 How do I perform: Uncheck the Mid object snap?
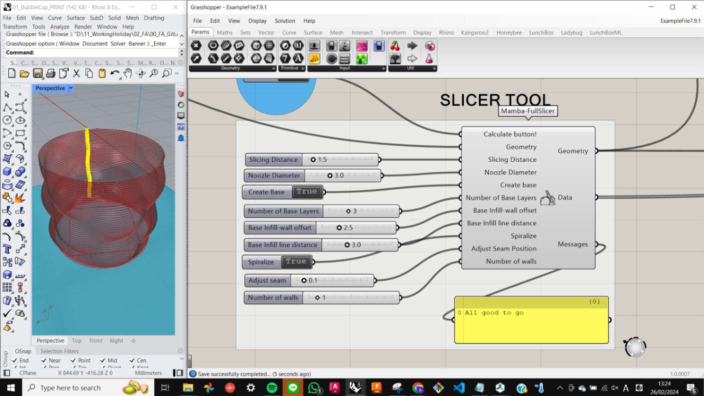(102, 360)
